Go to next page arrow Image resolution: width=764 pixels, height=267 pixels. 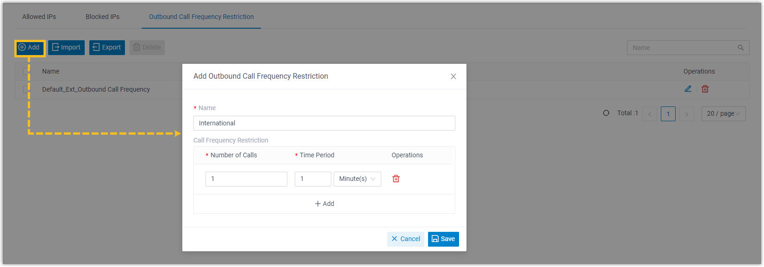(687, 114)
